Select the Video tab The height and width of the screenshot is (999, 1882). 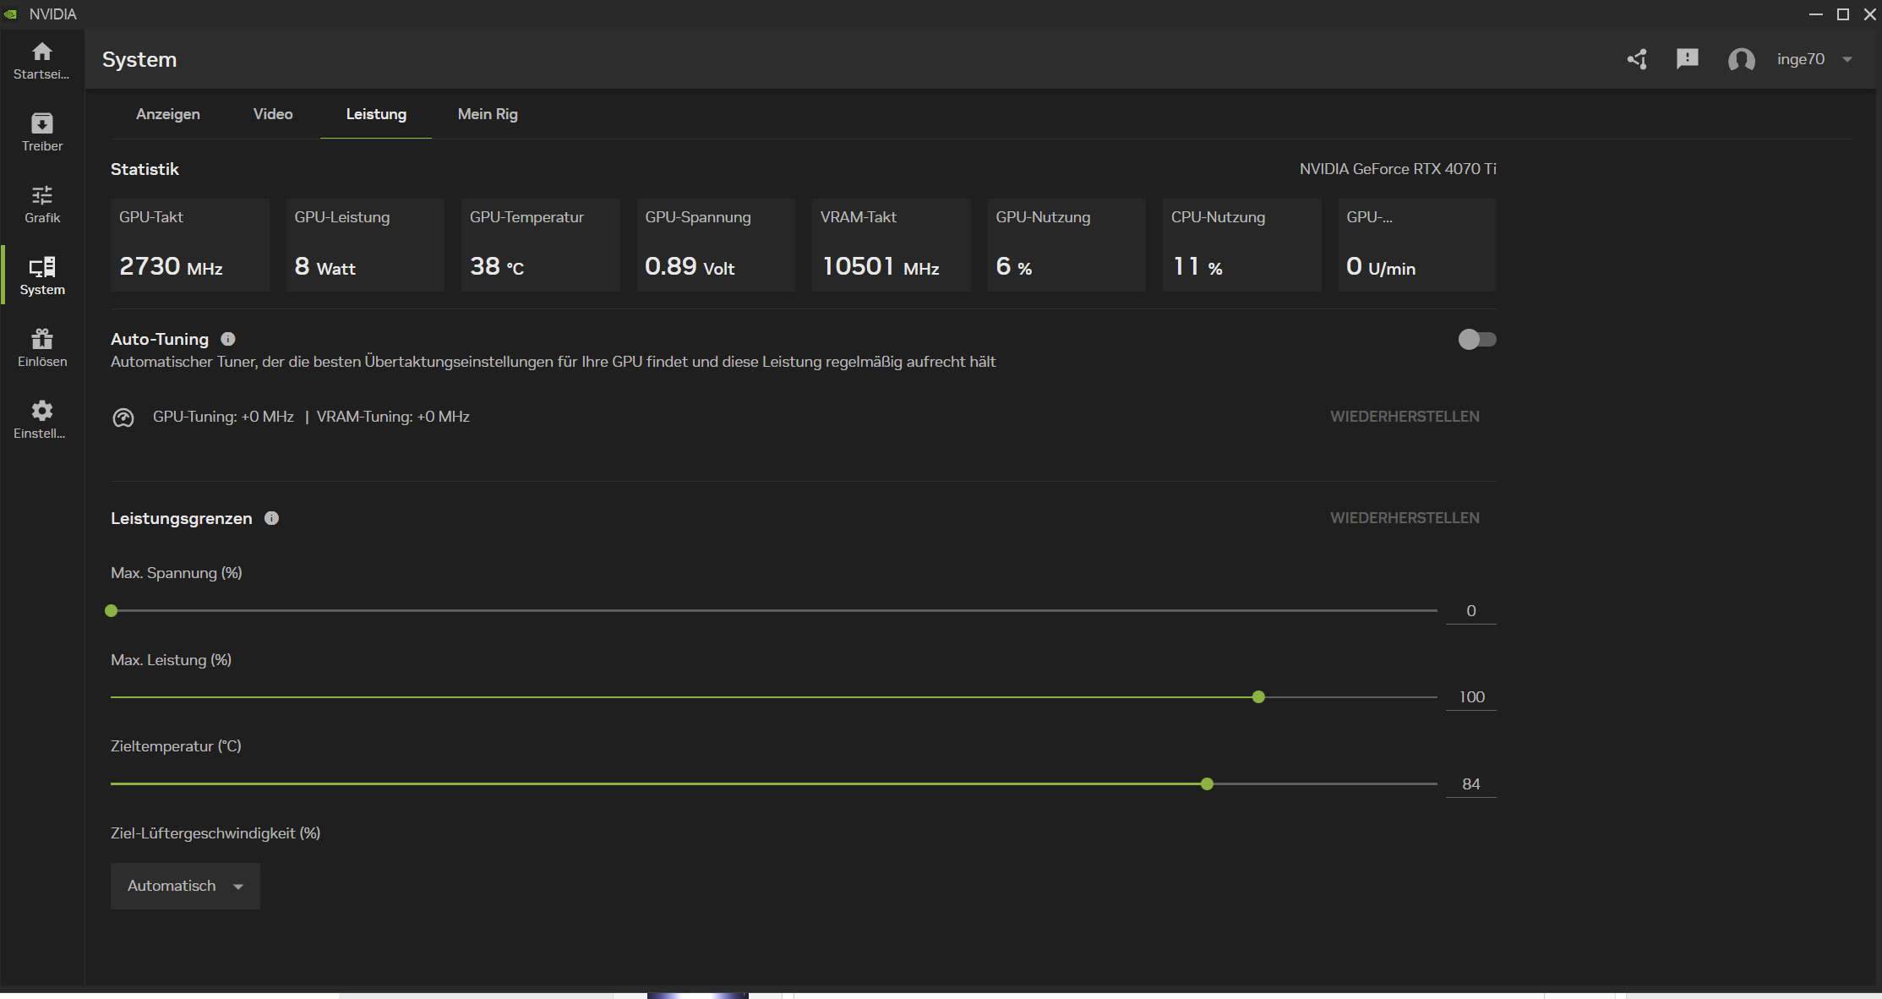[273, 114]
